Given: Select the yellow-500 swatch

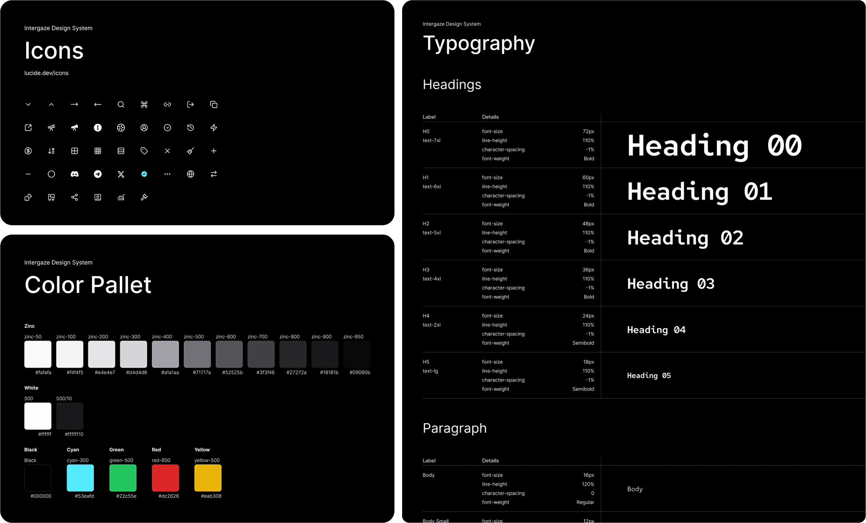Looking at the screenshot, I should point(208,478).
